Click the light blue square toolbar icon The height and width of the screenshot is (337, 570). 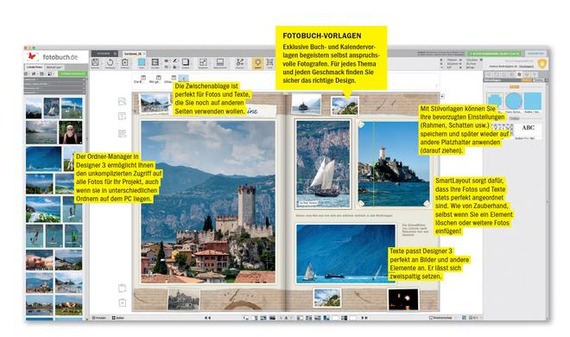point(142,62)
